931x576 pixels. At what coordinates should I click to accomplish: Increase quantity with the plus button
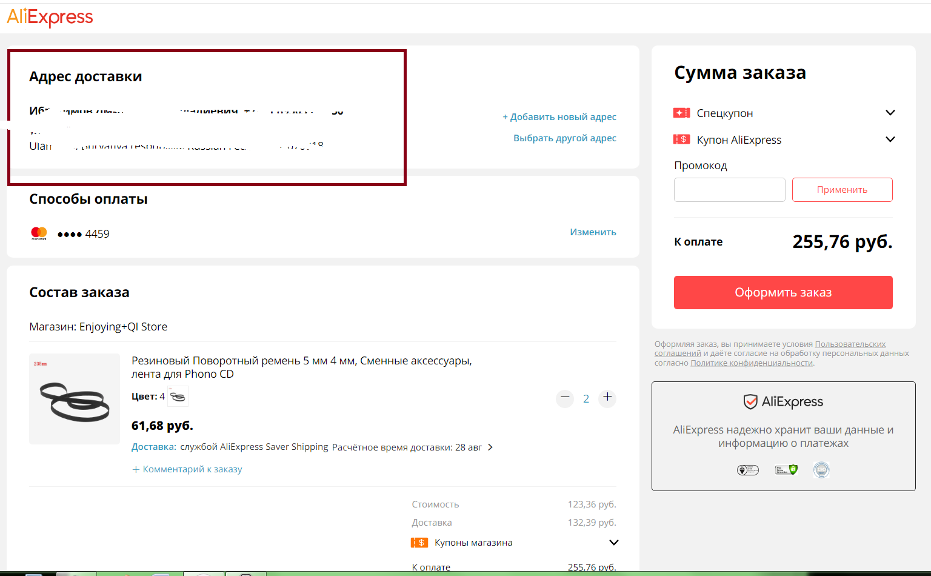607,398
